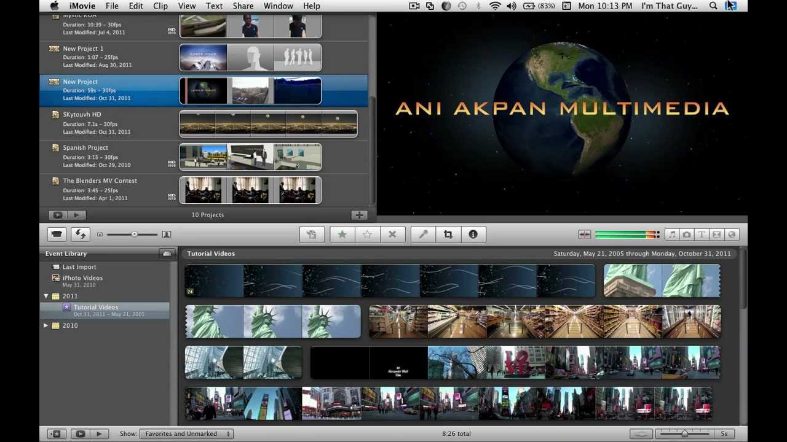Adjust the project thumbnail size slider
This screenshot has width=787, height=442.
pos(134,234)
